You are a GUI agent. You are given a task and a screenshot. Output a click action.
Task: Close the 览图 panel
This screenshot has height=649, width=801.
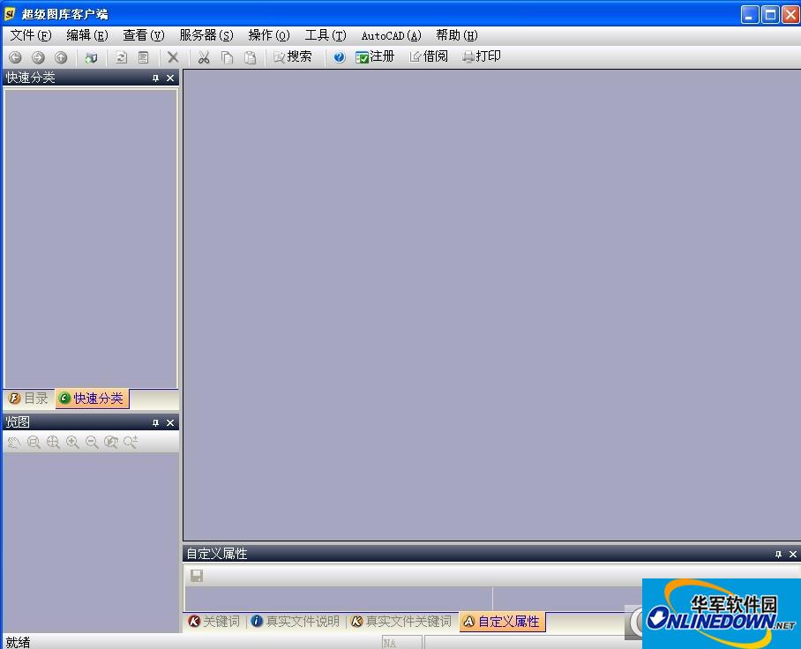(x=170, y=422)
